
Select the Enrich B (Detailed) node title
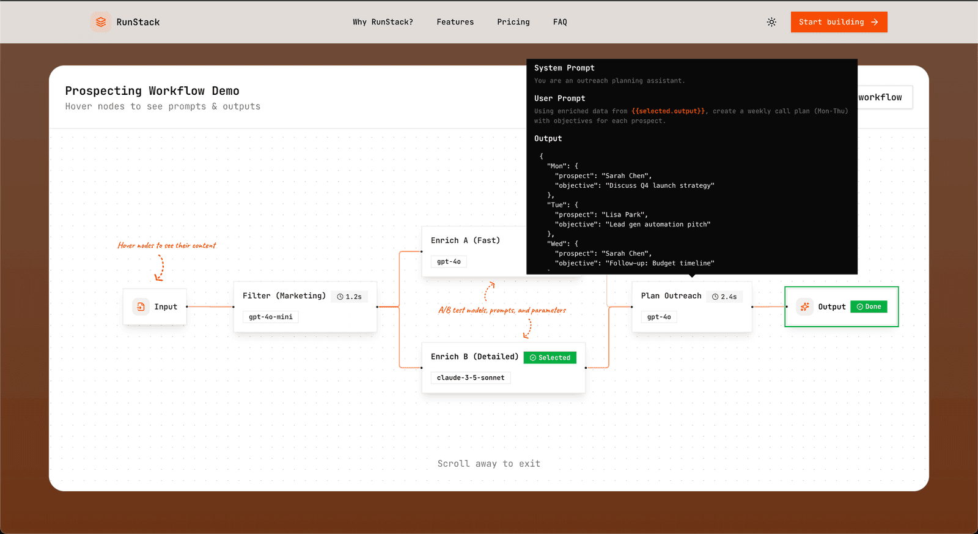(474, 357)
